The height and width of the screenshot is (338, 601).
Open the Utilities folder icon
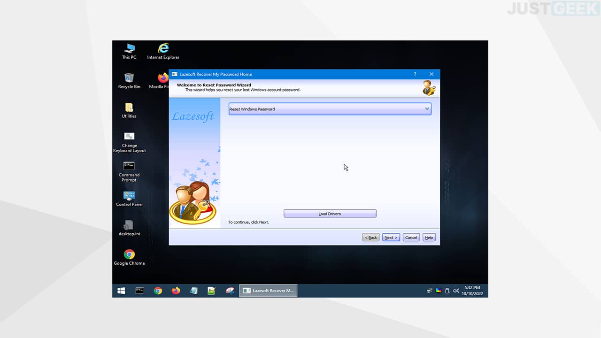click(129, 110)
